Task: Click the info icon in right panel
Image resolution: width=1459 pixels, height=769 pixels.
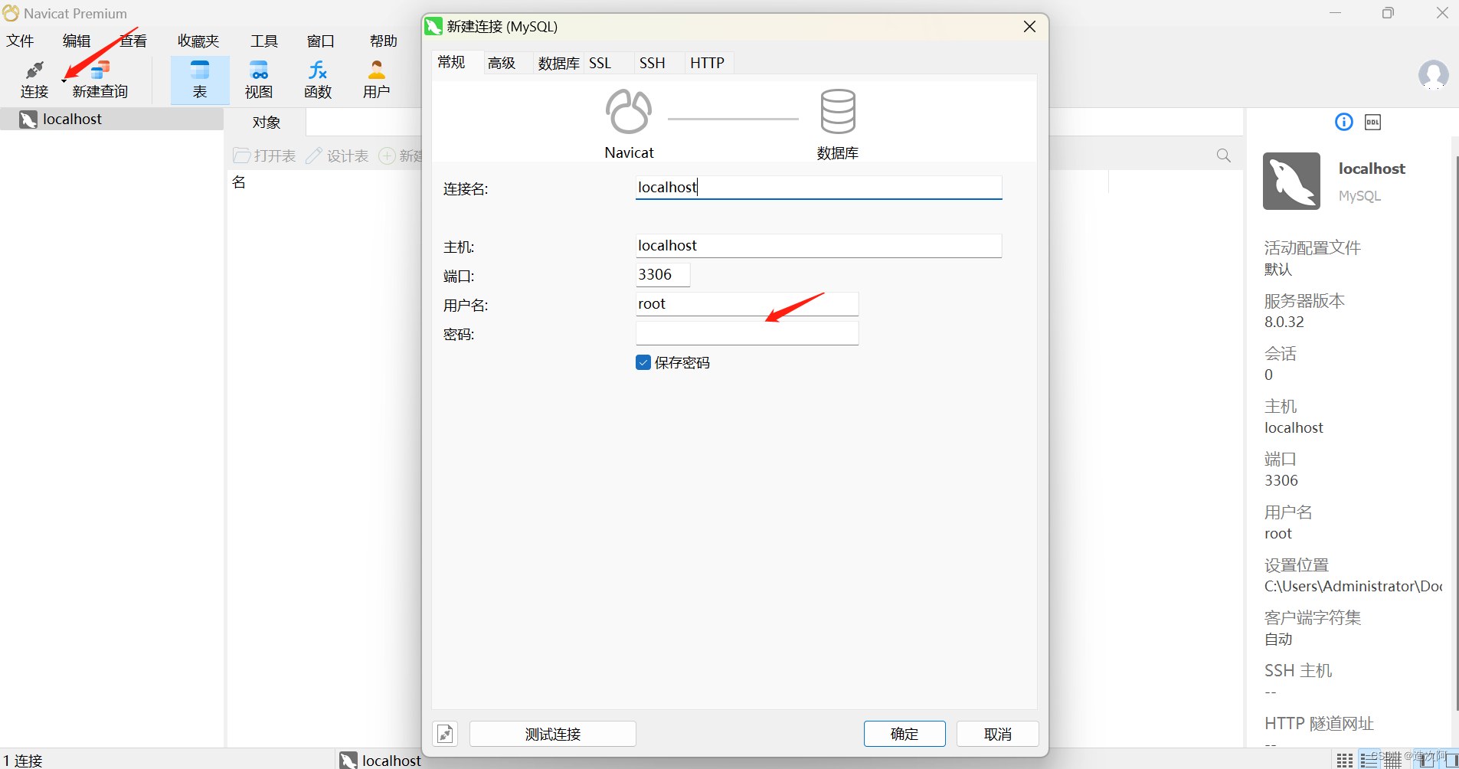Action: [x=1344, y=122]
